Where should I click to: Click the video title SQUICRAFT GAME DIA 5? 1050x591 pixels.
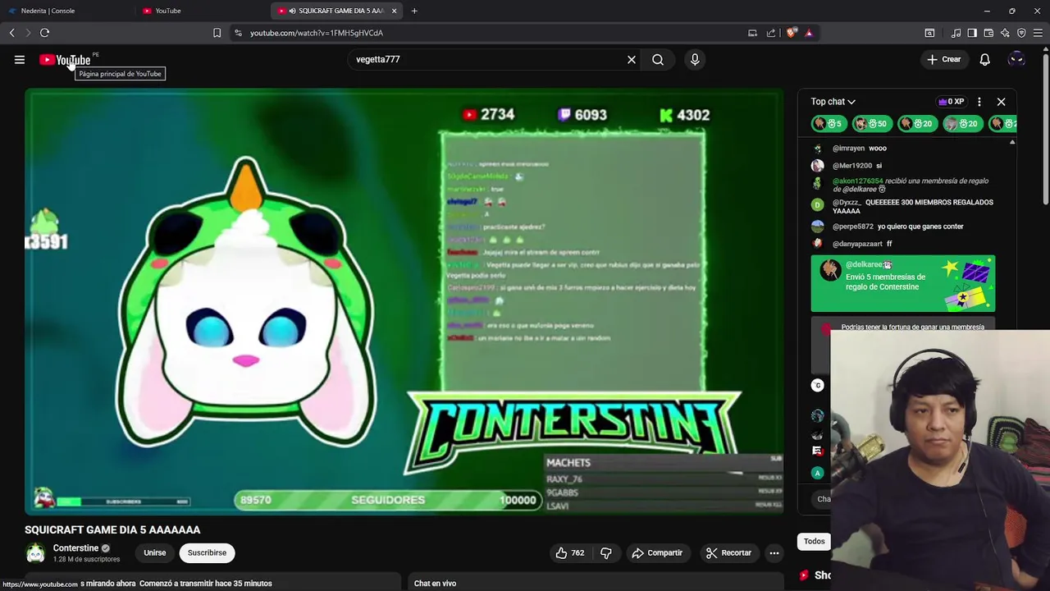(x=112, y=530)
